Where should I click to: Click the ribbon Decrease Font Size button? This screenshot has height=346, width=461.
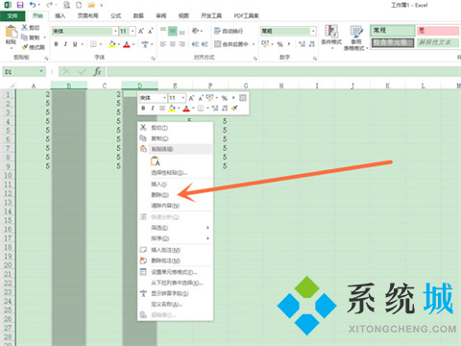(151, 31)
